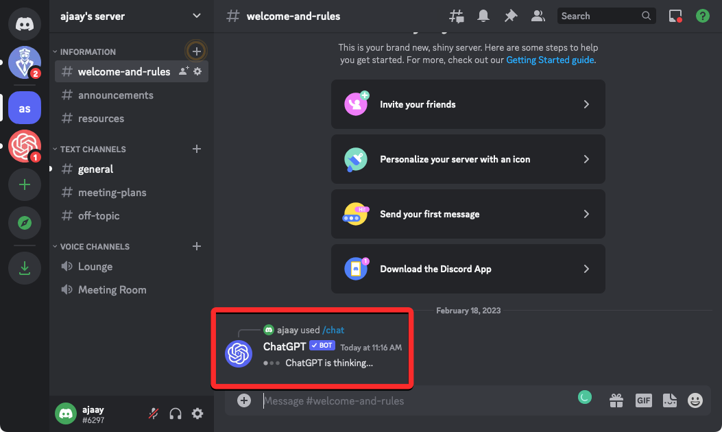Toggle deafen headphones icon
The width and height of the screenshot is (722, 432).
coord(176,413)
